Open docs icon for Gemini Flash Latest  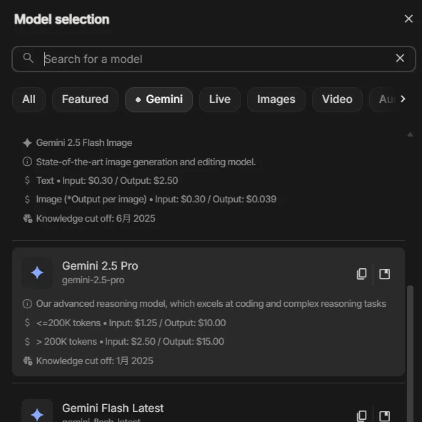click(384, 416)
